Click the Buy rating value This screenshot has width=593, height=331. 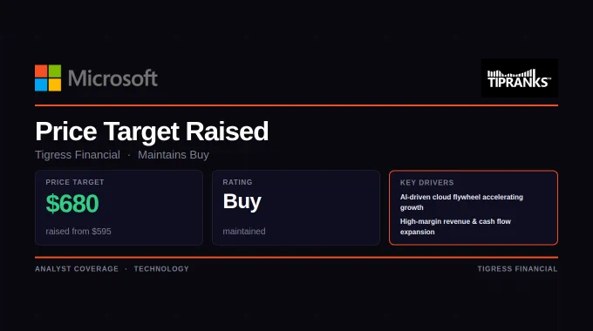pyautogui.click(x=242, y=201)
